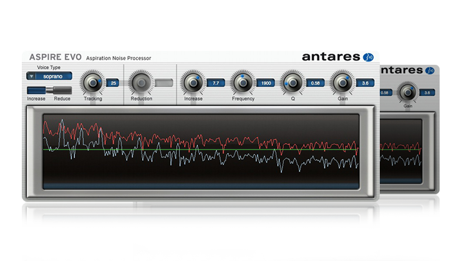459x261 pixels.
Task: Click the spectrum display in background window
Action: (x=401, y=151)
